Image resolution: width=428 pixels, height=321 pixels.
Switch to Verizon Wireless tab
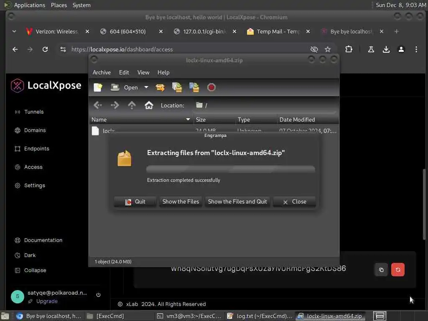(57, 31)
